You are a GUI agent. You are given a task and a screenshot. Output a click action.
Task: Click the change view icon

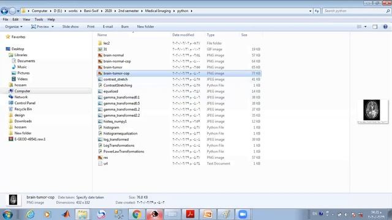pyautogui.click(x=360, y=27)
